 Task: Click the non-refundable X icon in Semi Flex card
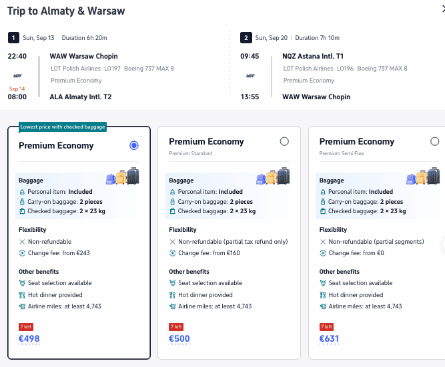pos(323,242)
